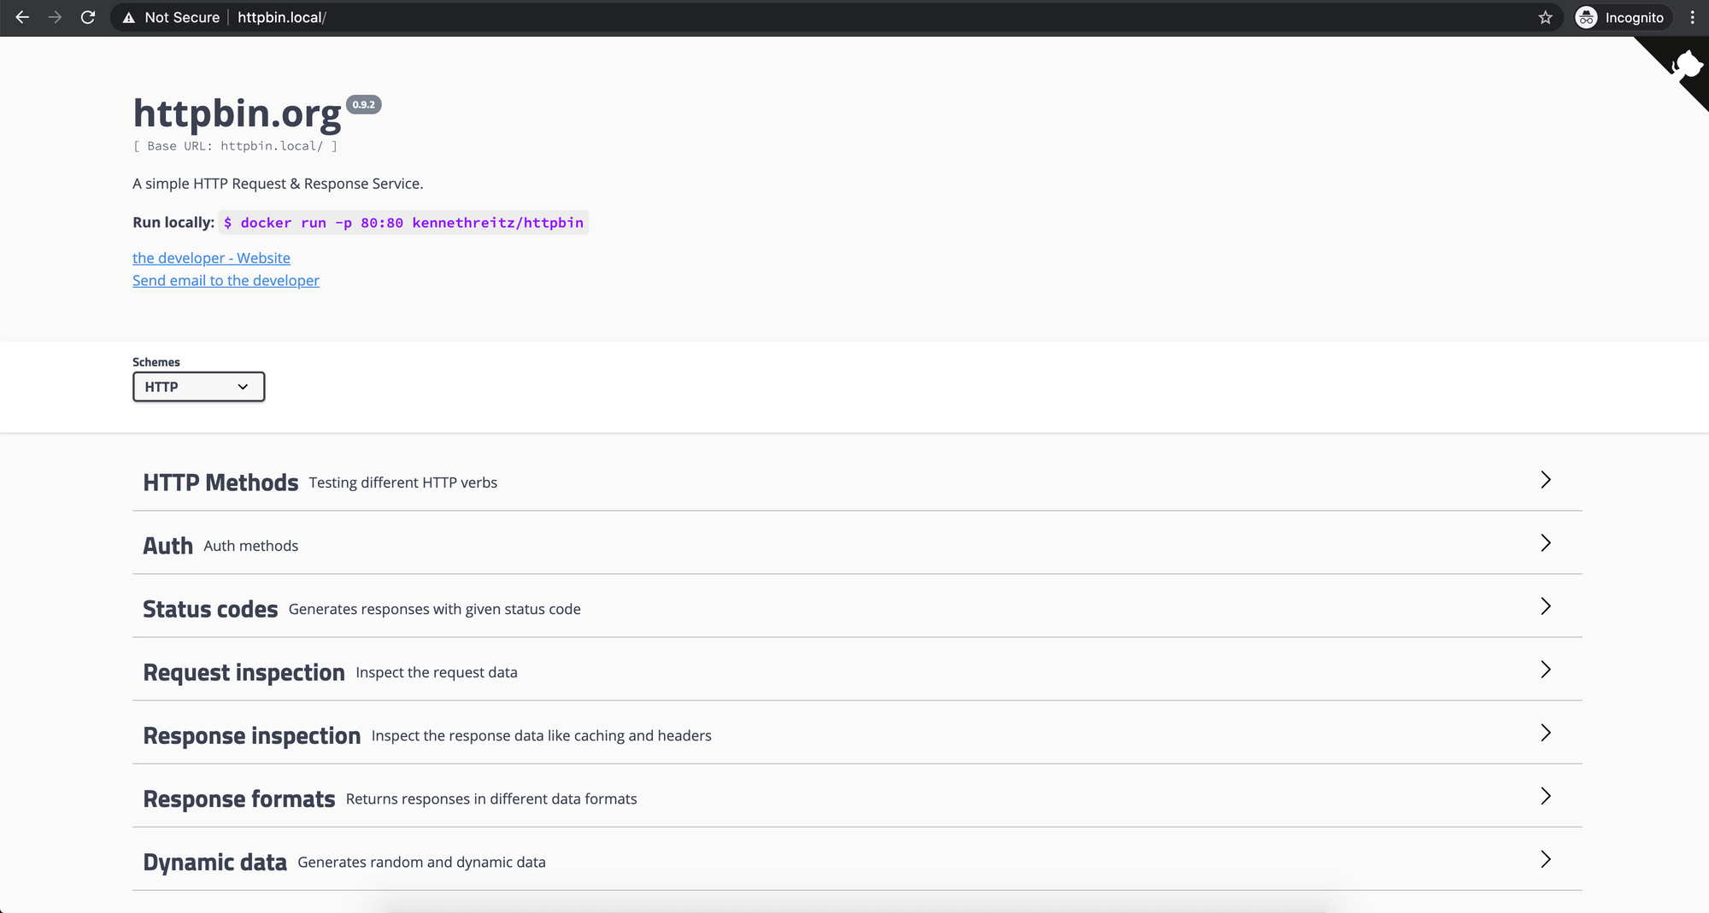Click the Response formats heading
This screenshot has width=1709, height=913.
[238, 799]
